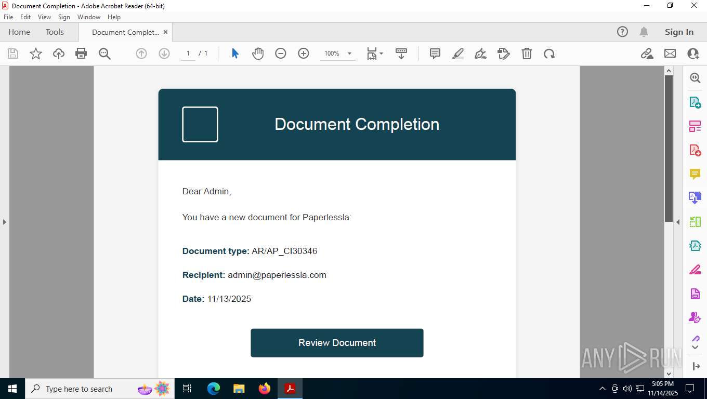Click the Windows Start button
The width and height of the screenshot is (707, 399).
[12, 389]
